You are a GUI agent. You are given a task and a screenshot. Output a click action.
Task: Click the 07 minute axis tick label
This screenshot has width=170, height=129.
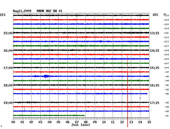tap(77, 122)
